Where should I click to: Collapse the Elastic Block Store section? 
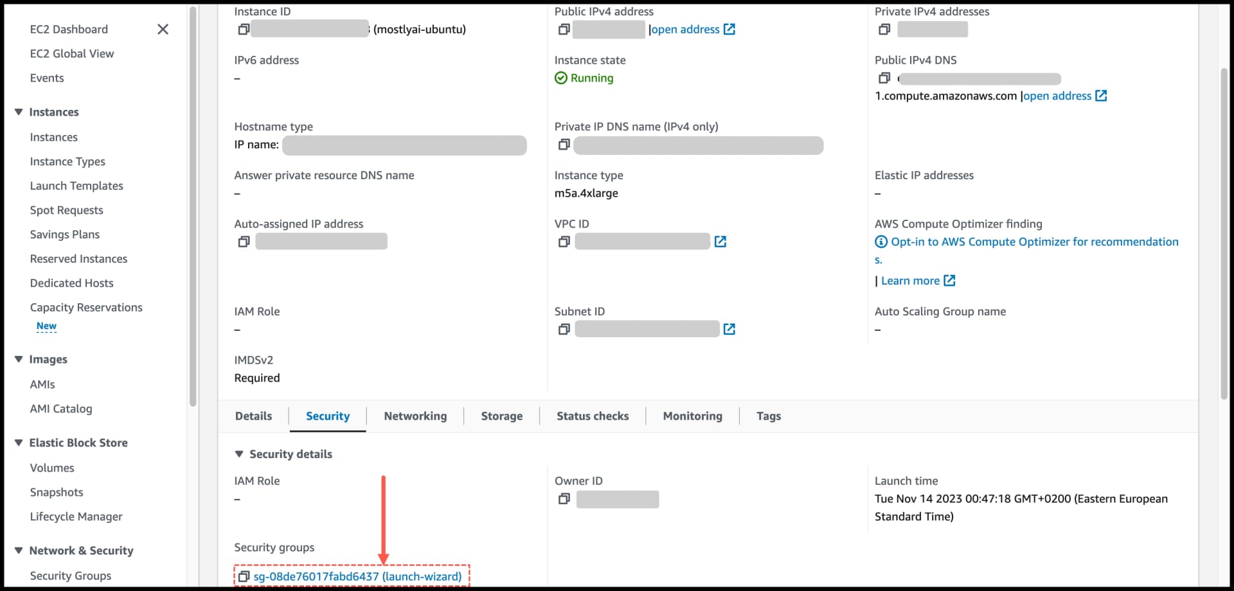(x=19, y=443)
